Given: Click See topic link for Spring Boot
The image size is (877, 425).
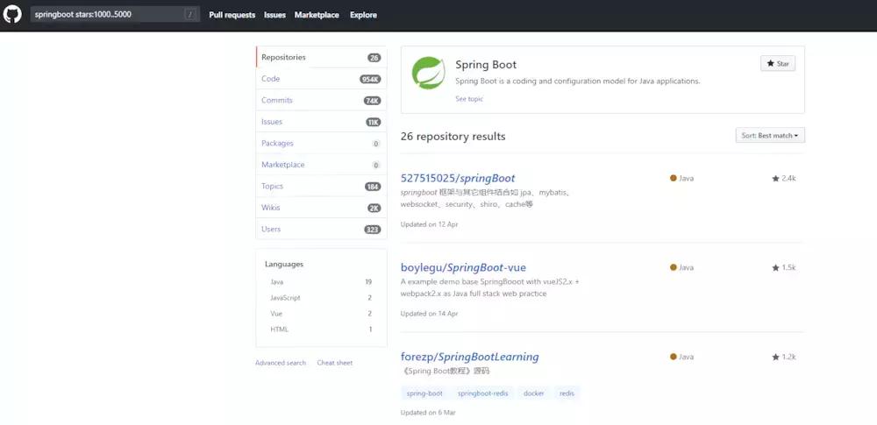Looking at the screenshot, I should 468,99.
